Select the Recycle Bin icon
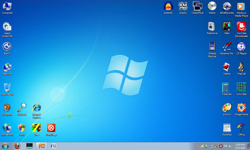Image resolution: width=250 pixels, height=150 pixels. click(x=7, y=89)
